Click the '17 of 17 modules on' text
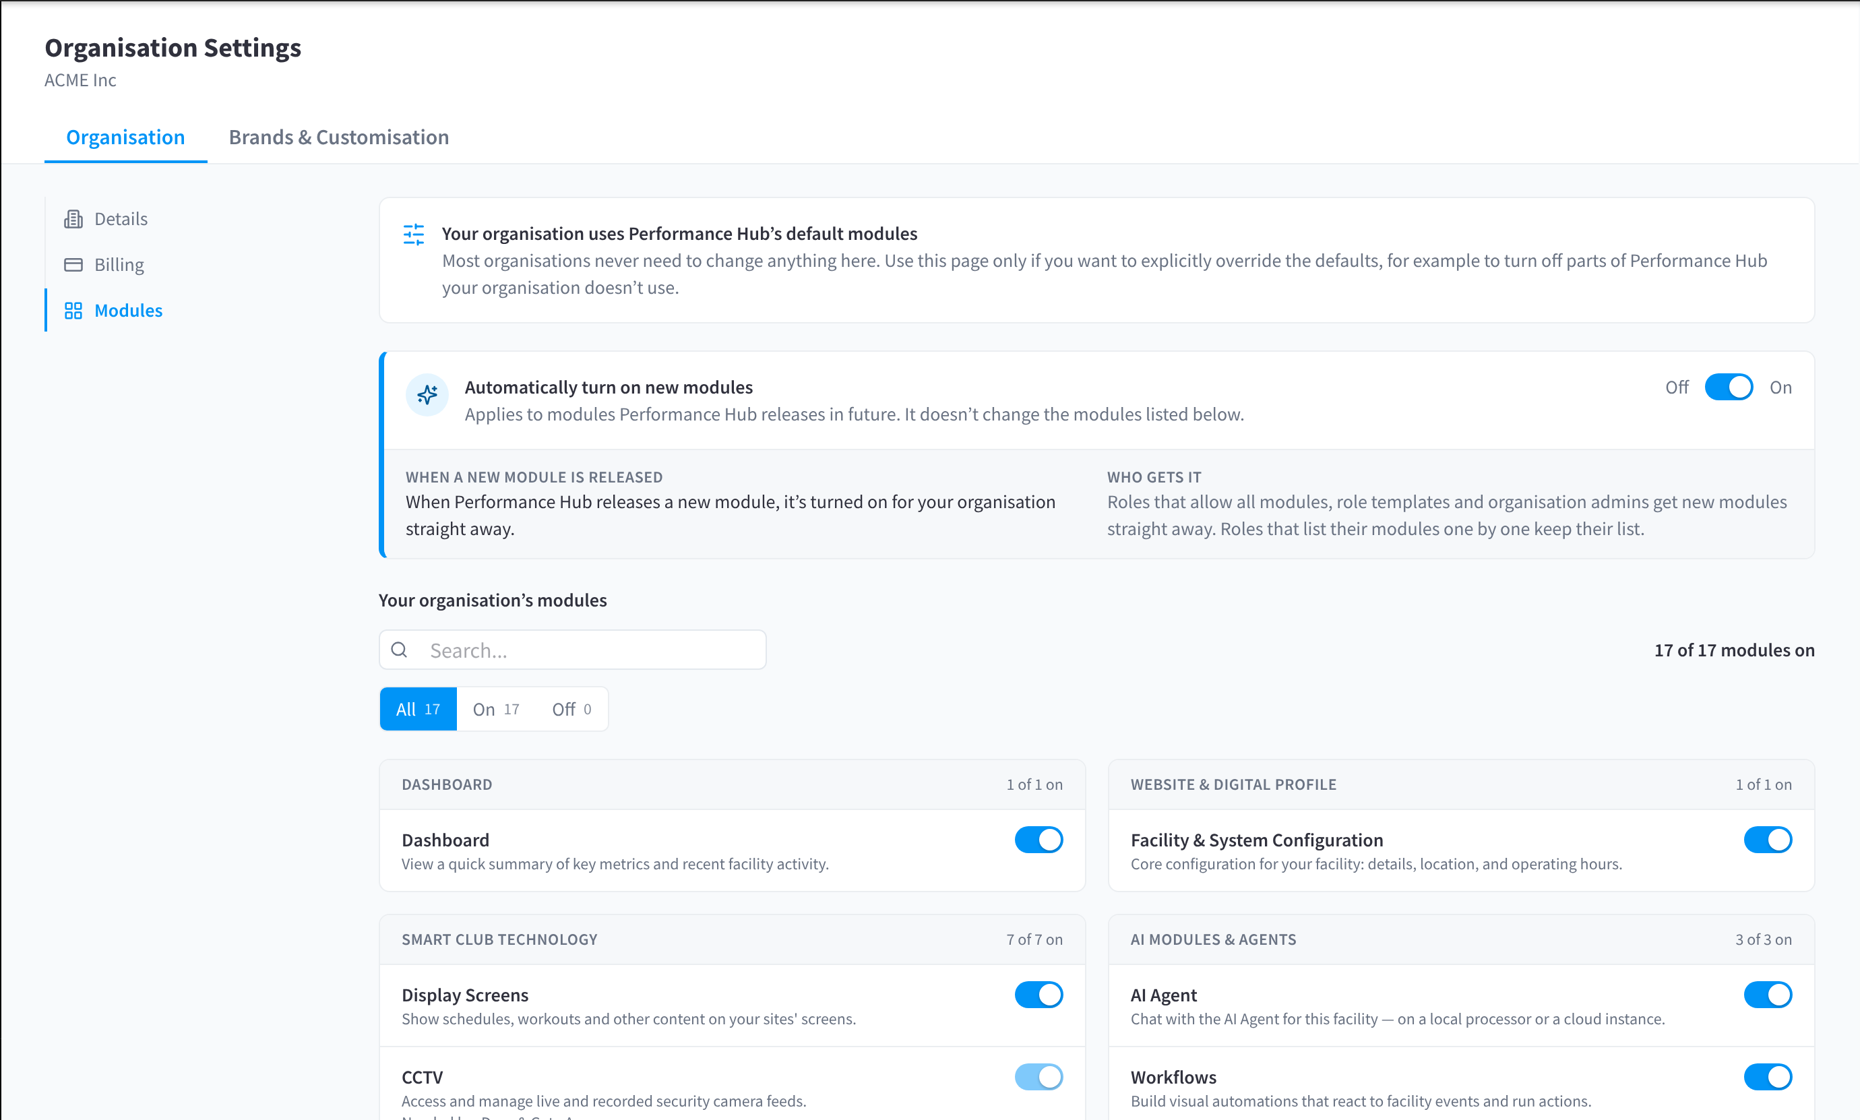The height and width of the screenshot is (1120, 1860). click(x=1734, y=650)
